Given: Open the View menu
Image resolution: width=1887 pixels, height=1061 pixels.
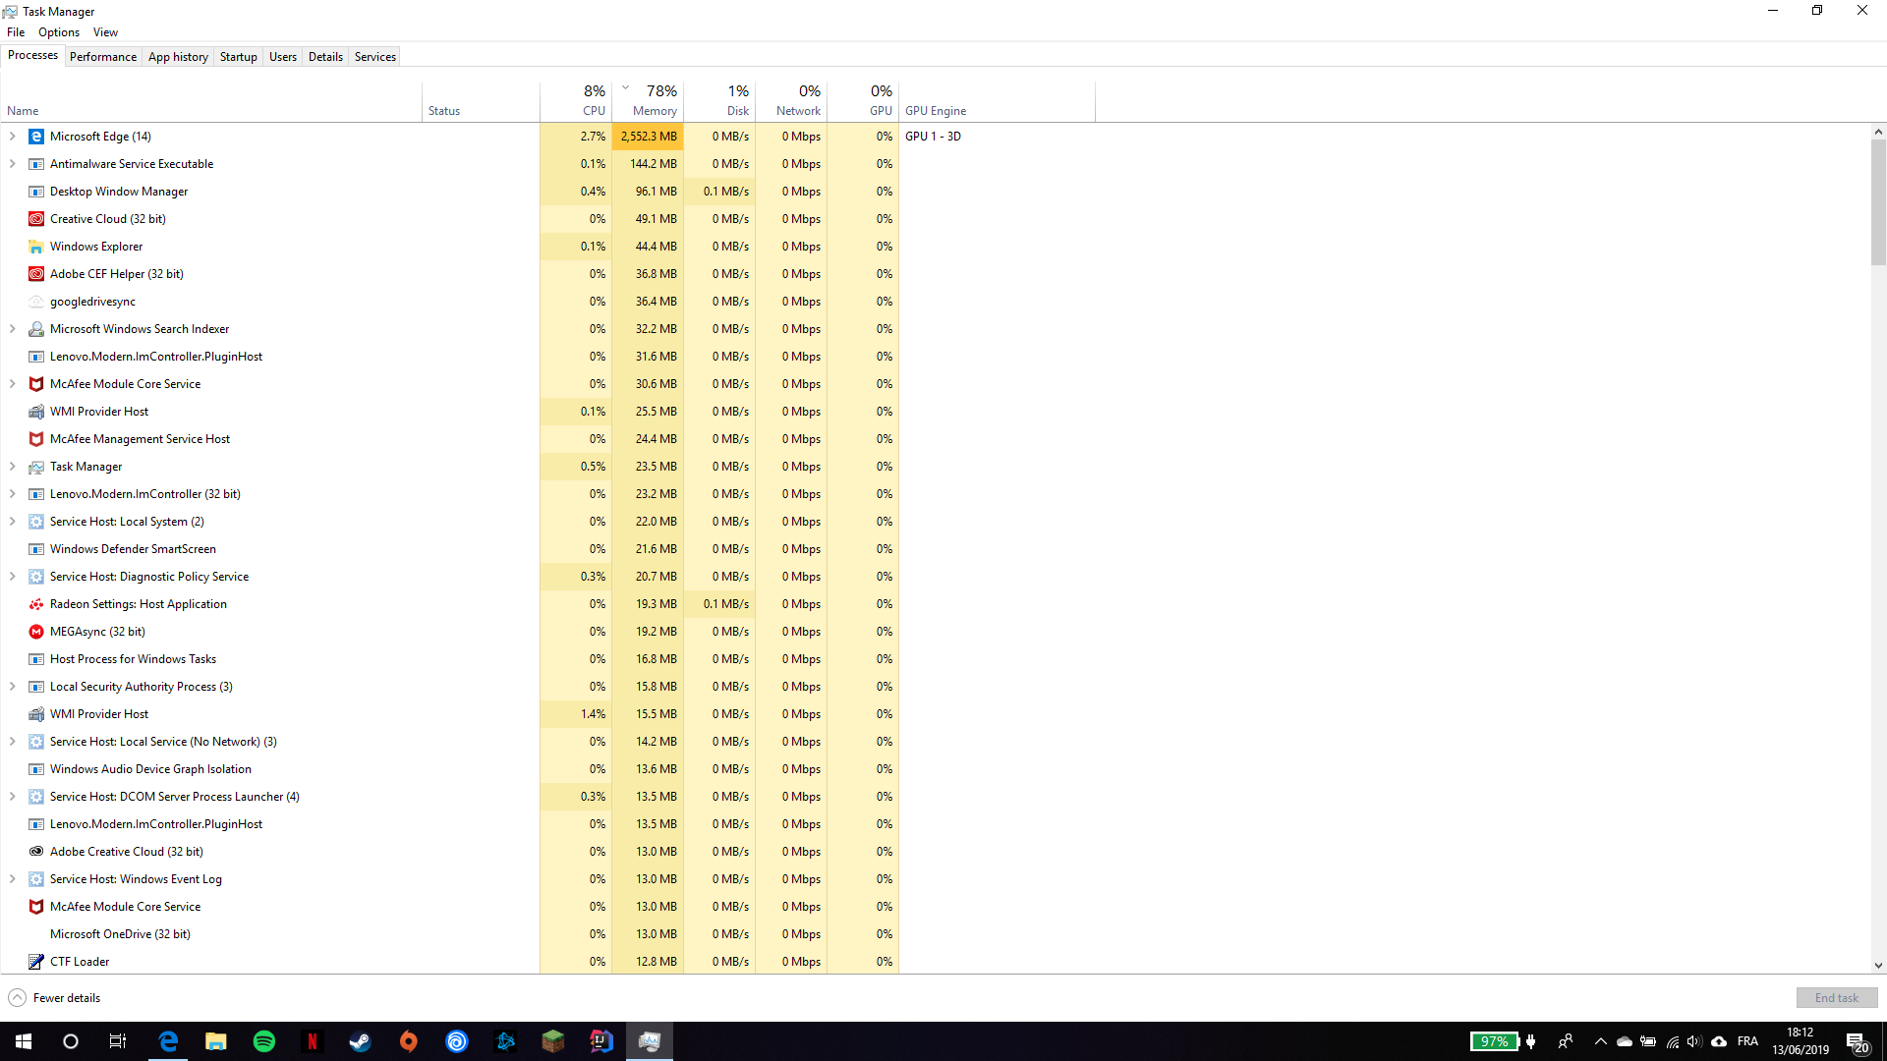Looking at the screenshot, I should 105,32.
